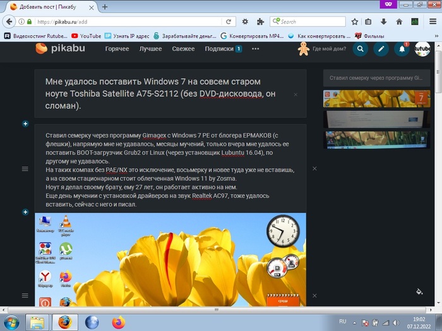Reload the page with the refresh icon
442x331 pixels.
click(229, 21)
